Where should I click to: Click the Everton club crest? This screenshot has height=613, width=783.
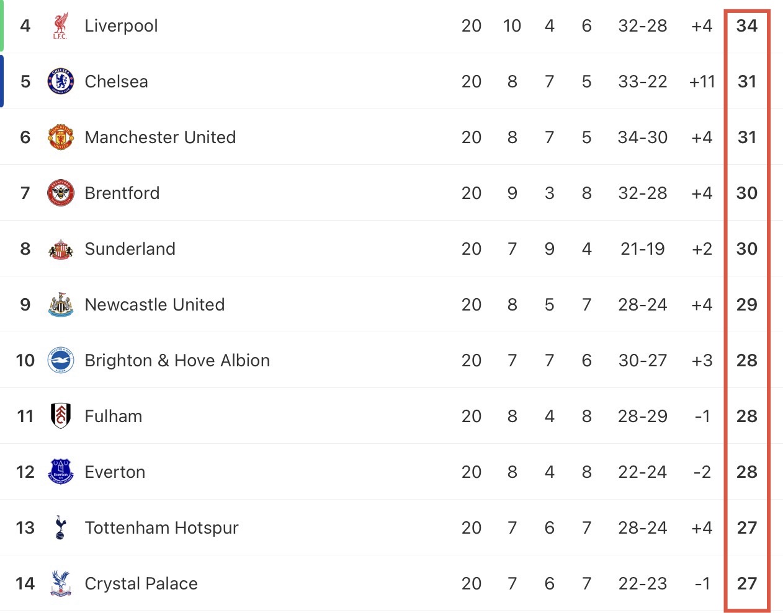point(61,472)
